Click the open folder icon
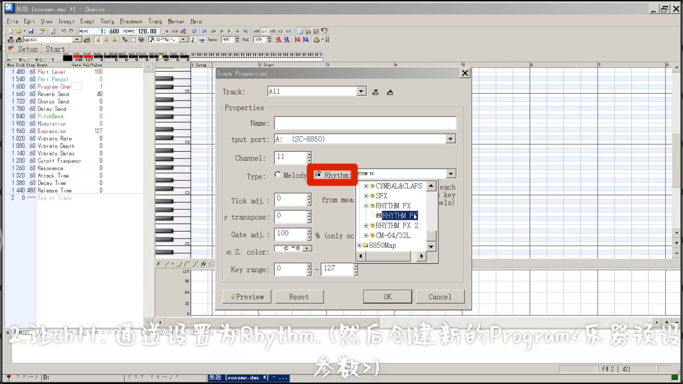 (x=18, y=31)
